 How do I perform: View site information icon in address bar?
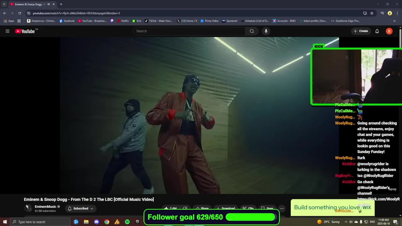29,13
